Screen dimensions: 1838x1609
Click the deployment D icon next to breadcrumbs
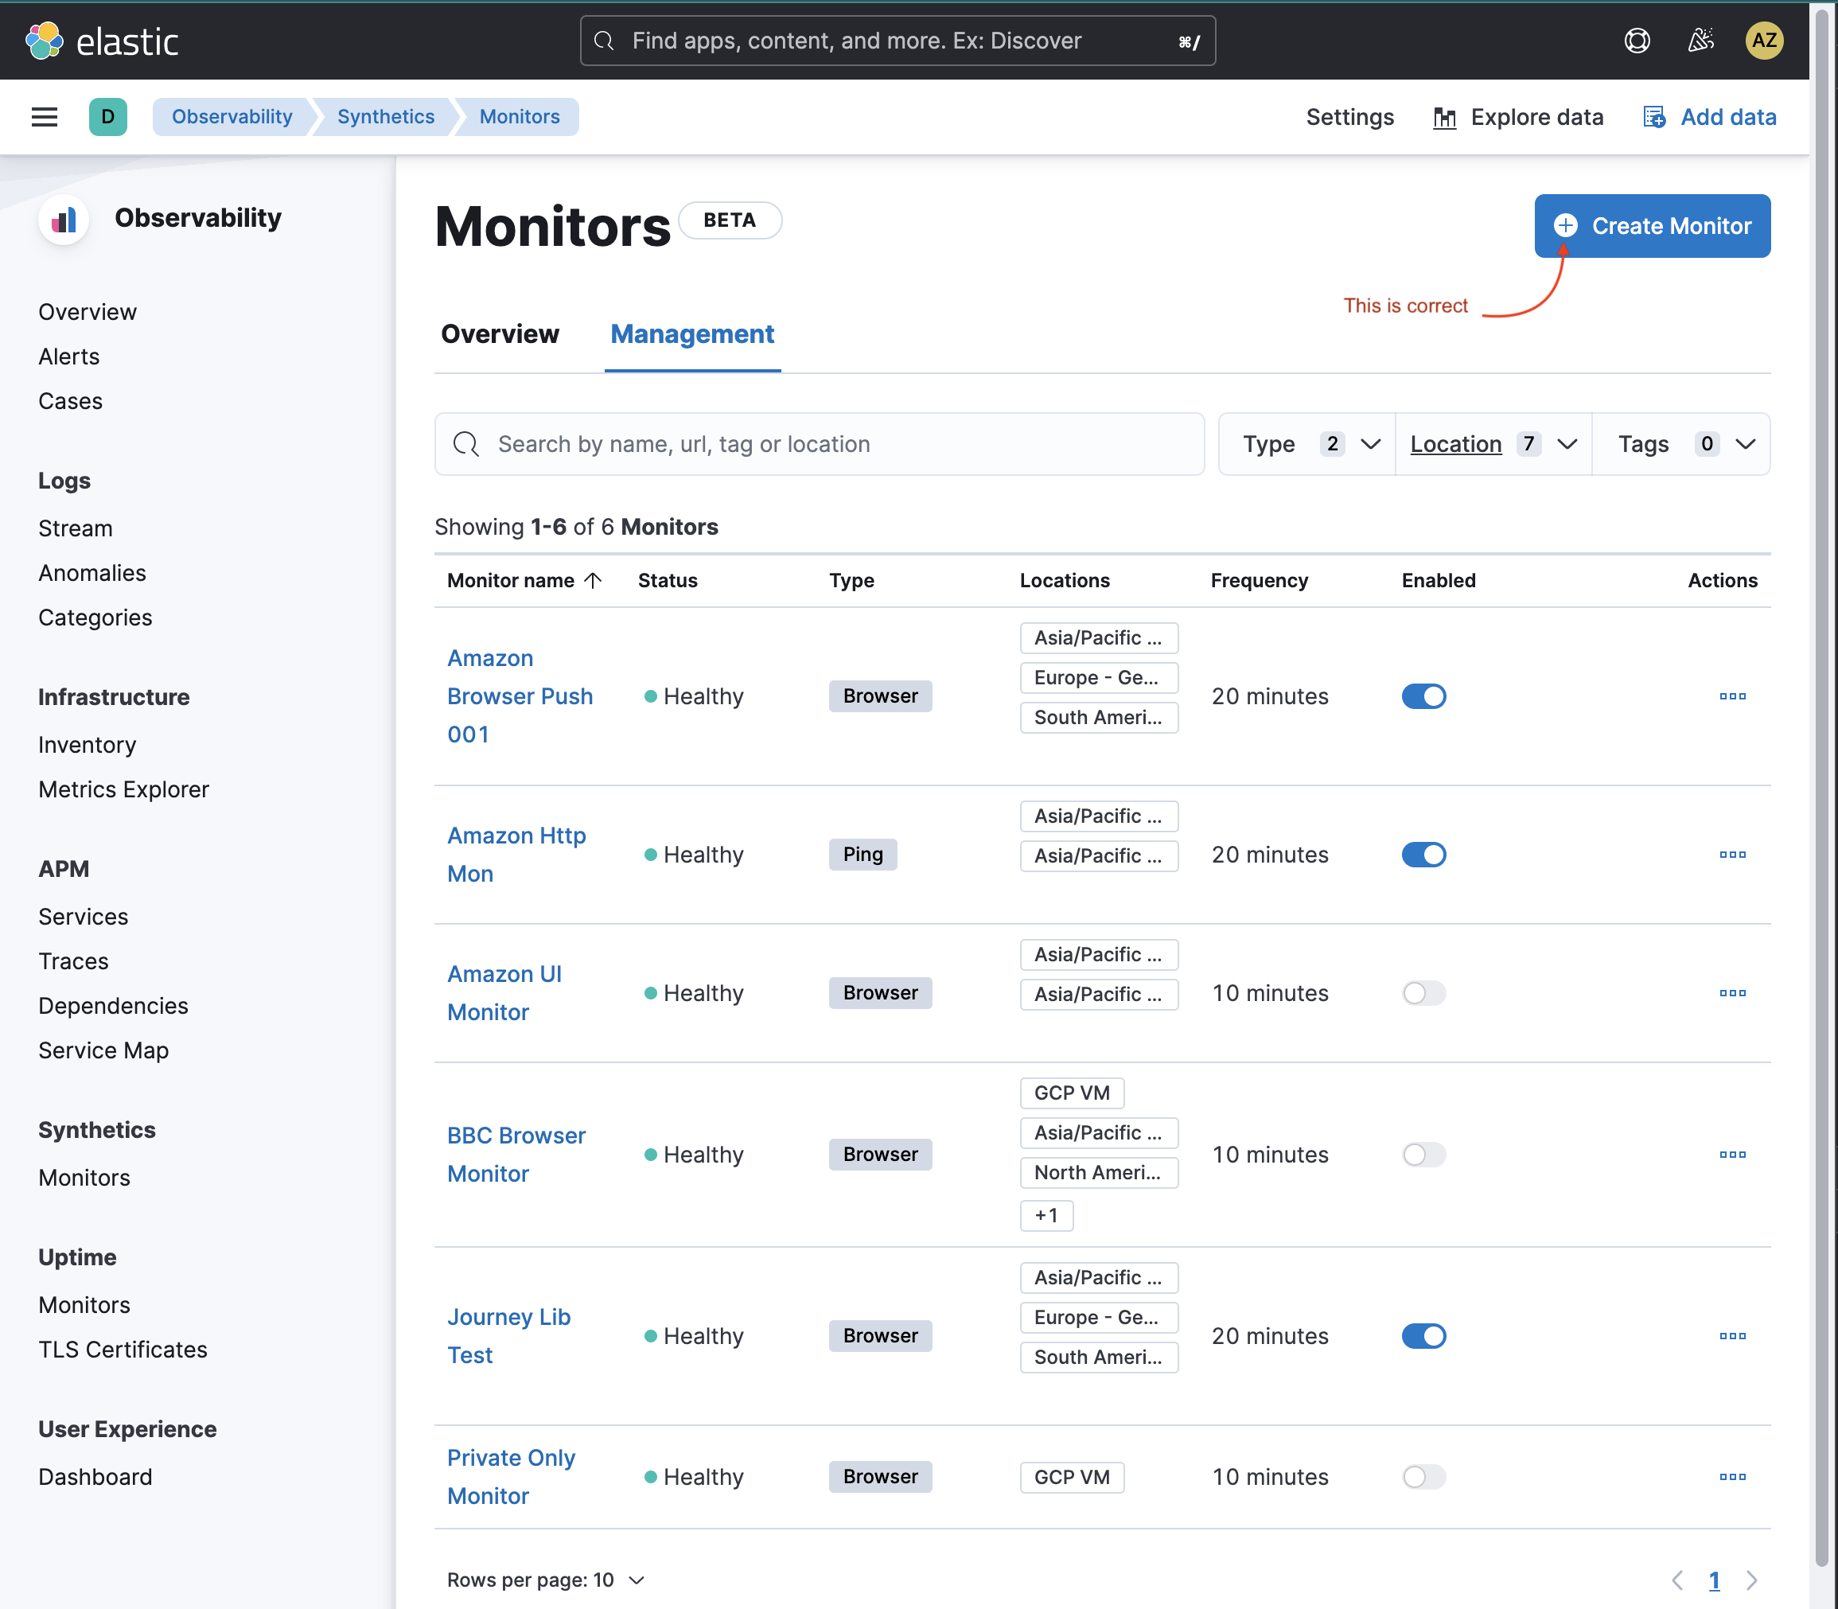pyautogui.click(x=107, y=117)
